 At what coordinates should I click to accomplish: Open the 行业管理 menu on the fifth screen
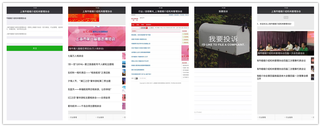266,118
